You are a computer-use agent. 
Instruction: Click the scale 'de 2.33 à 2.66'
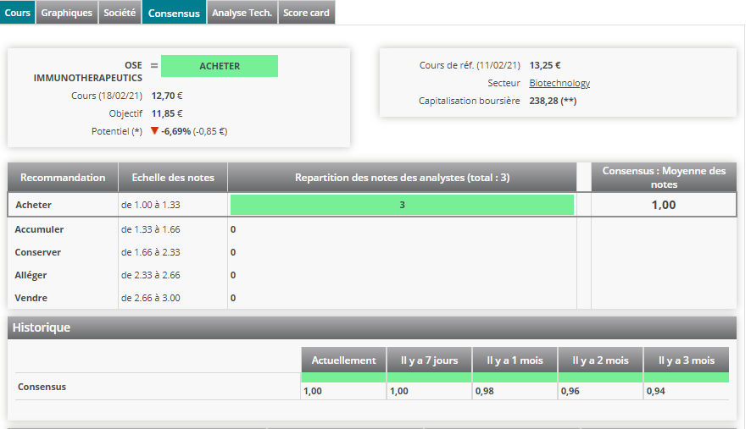click(150, 276)
